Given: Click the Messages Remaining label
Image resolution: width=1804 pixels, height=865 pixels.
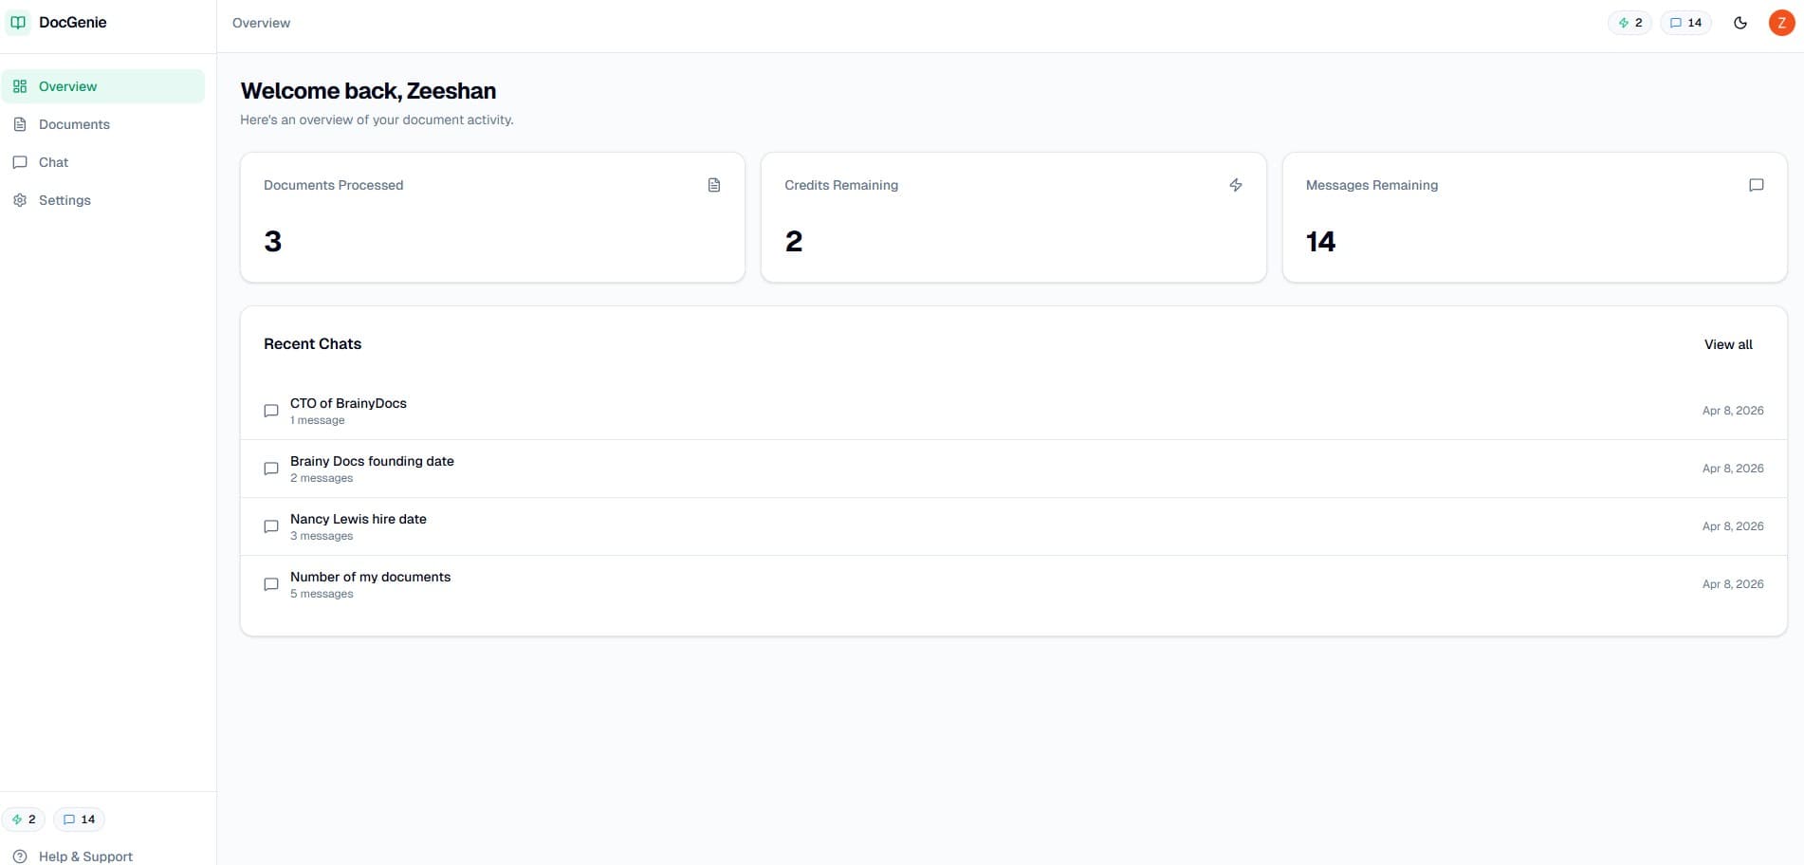Looking at the screenshot, I should pos(1371,185).
